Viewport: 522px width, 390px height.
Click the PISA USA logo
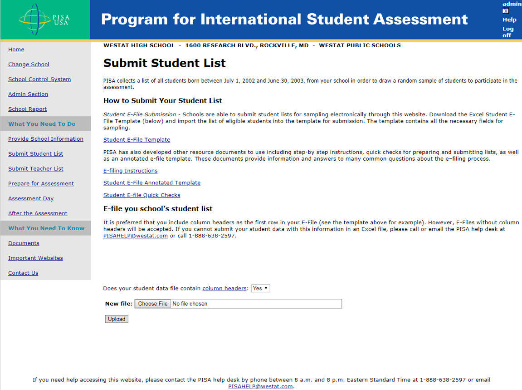(x=44, y=20)
